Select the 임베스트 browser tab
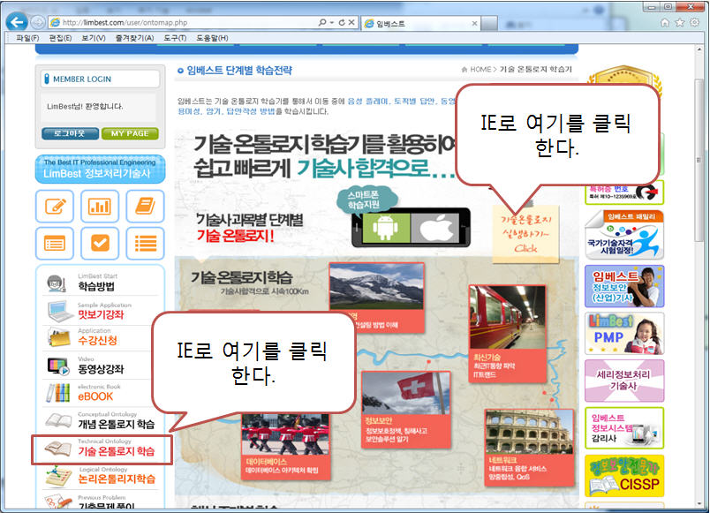Image resolution: width=710 pixels, height=513 pixels. (420, 23)
